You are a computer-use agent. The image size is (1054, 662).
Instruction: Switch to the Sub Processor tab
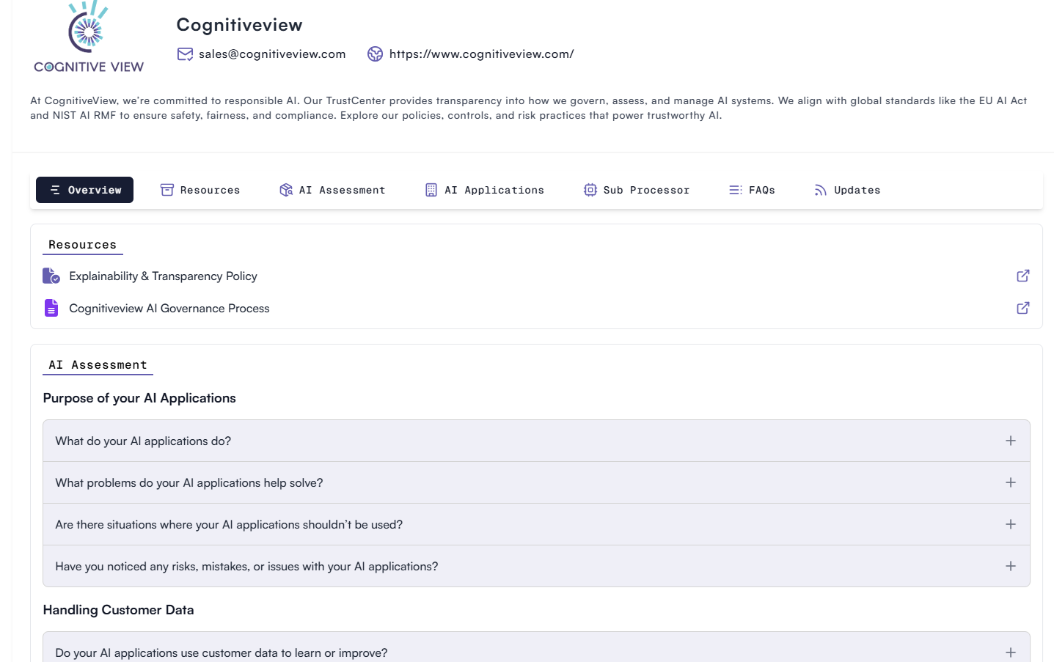coord(637,190)
